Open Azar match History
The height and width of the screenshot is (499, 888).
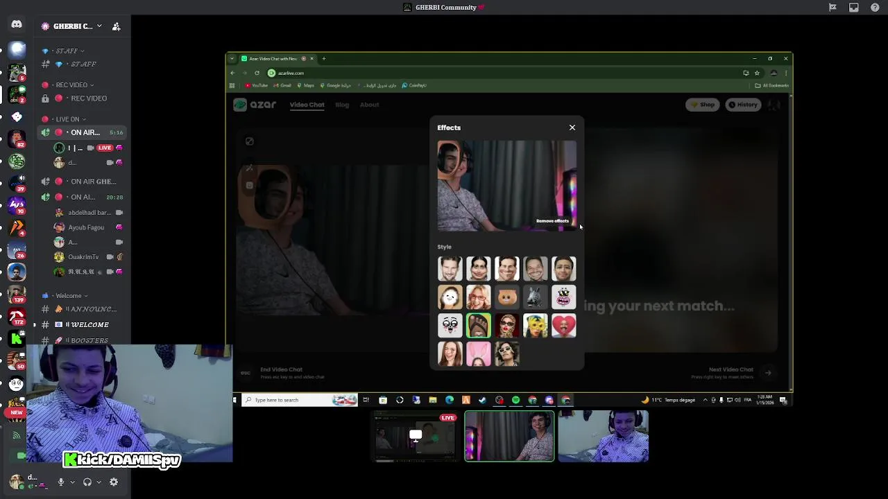743,105
